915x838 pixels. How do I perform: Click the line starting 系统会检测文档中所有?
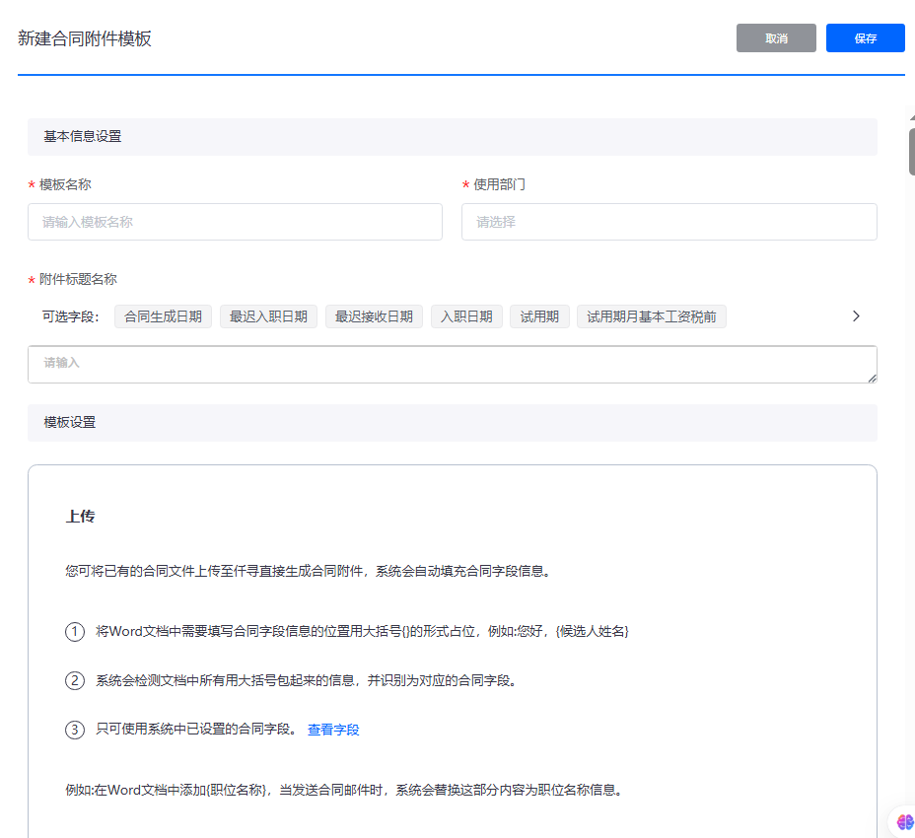pyautogui.click(x=307, y=680)
